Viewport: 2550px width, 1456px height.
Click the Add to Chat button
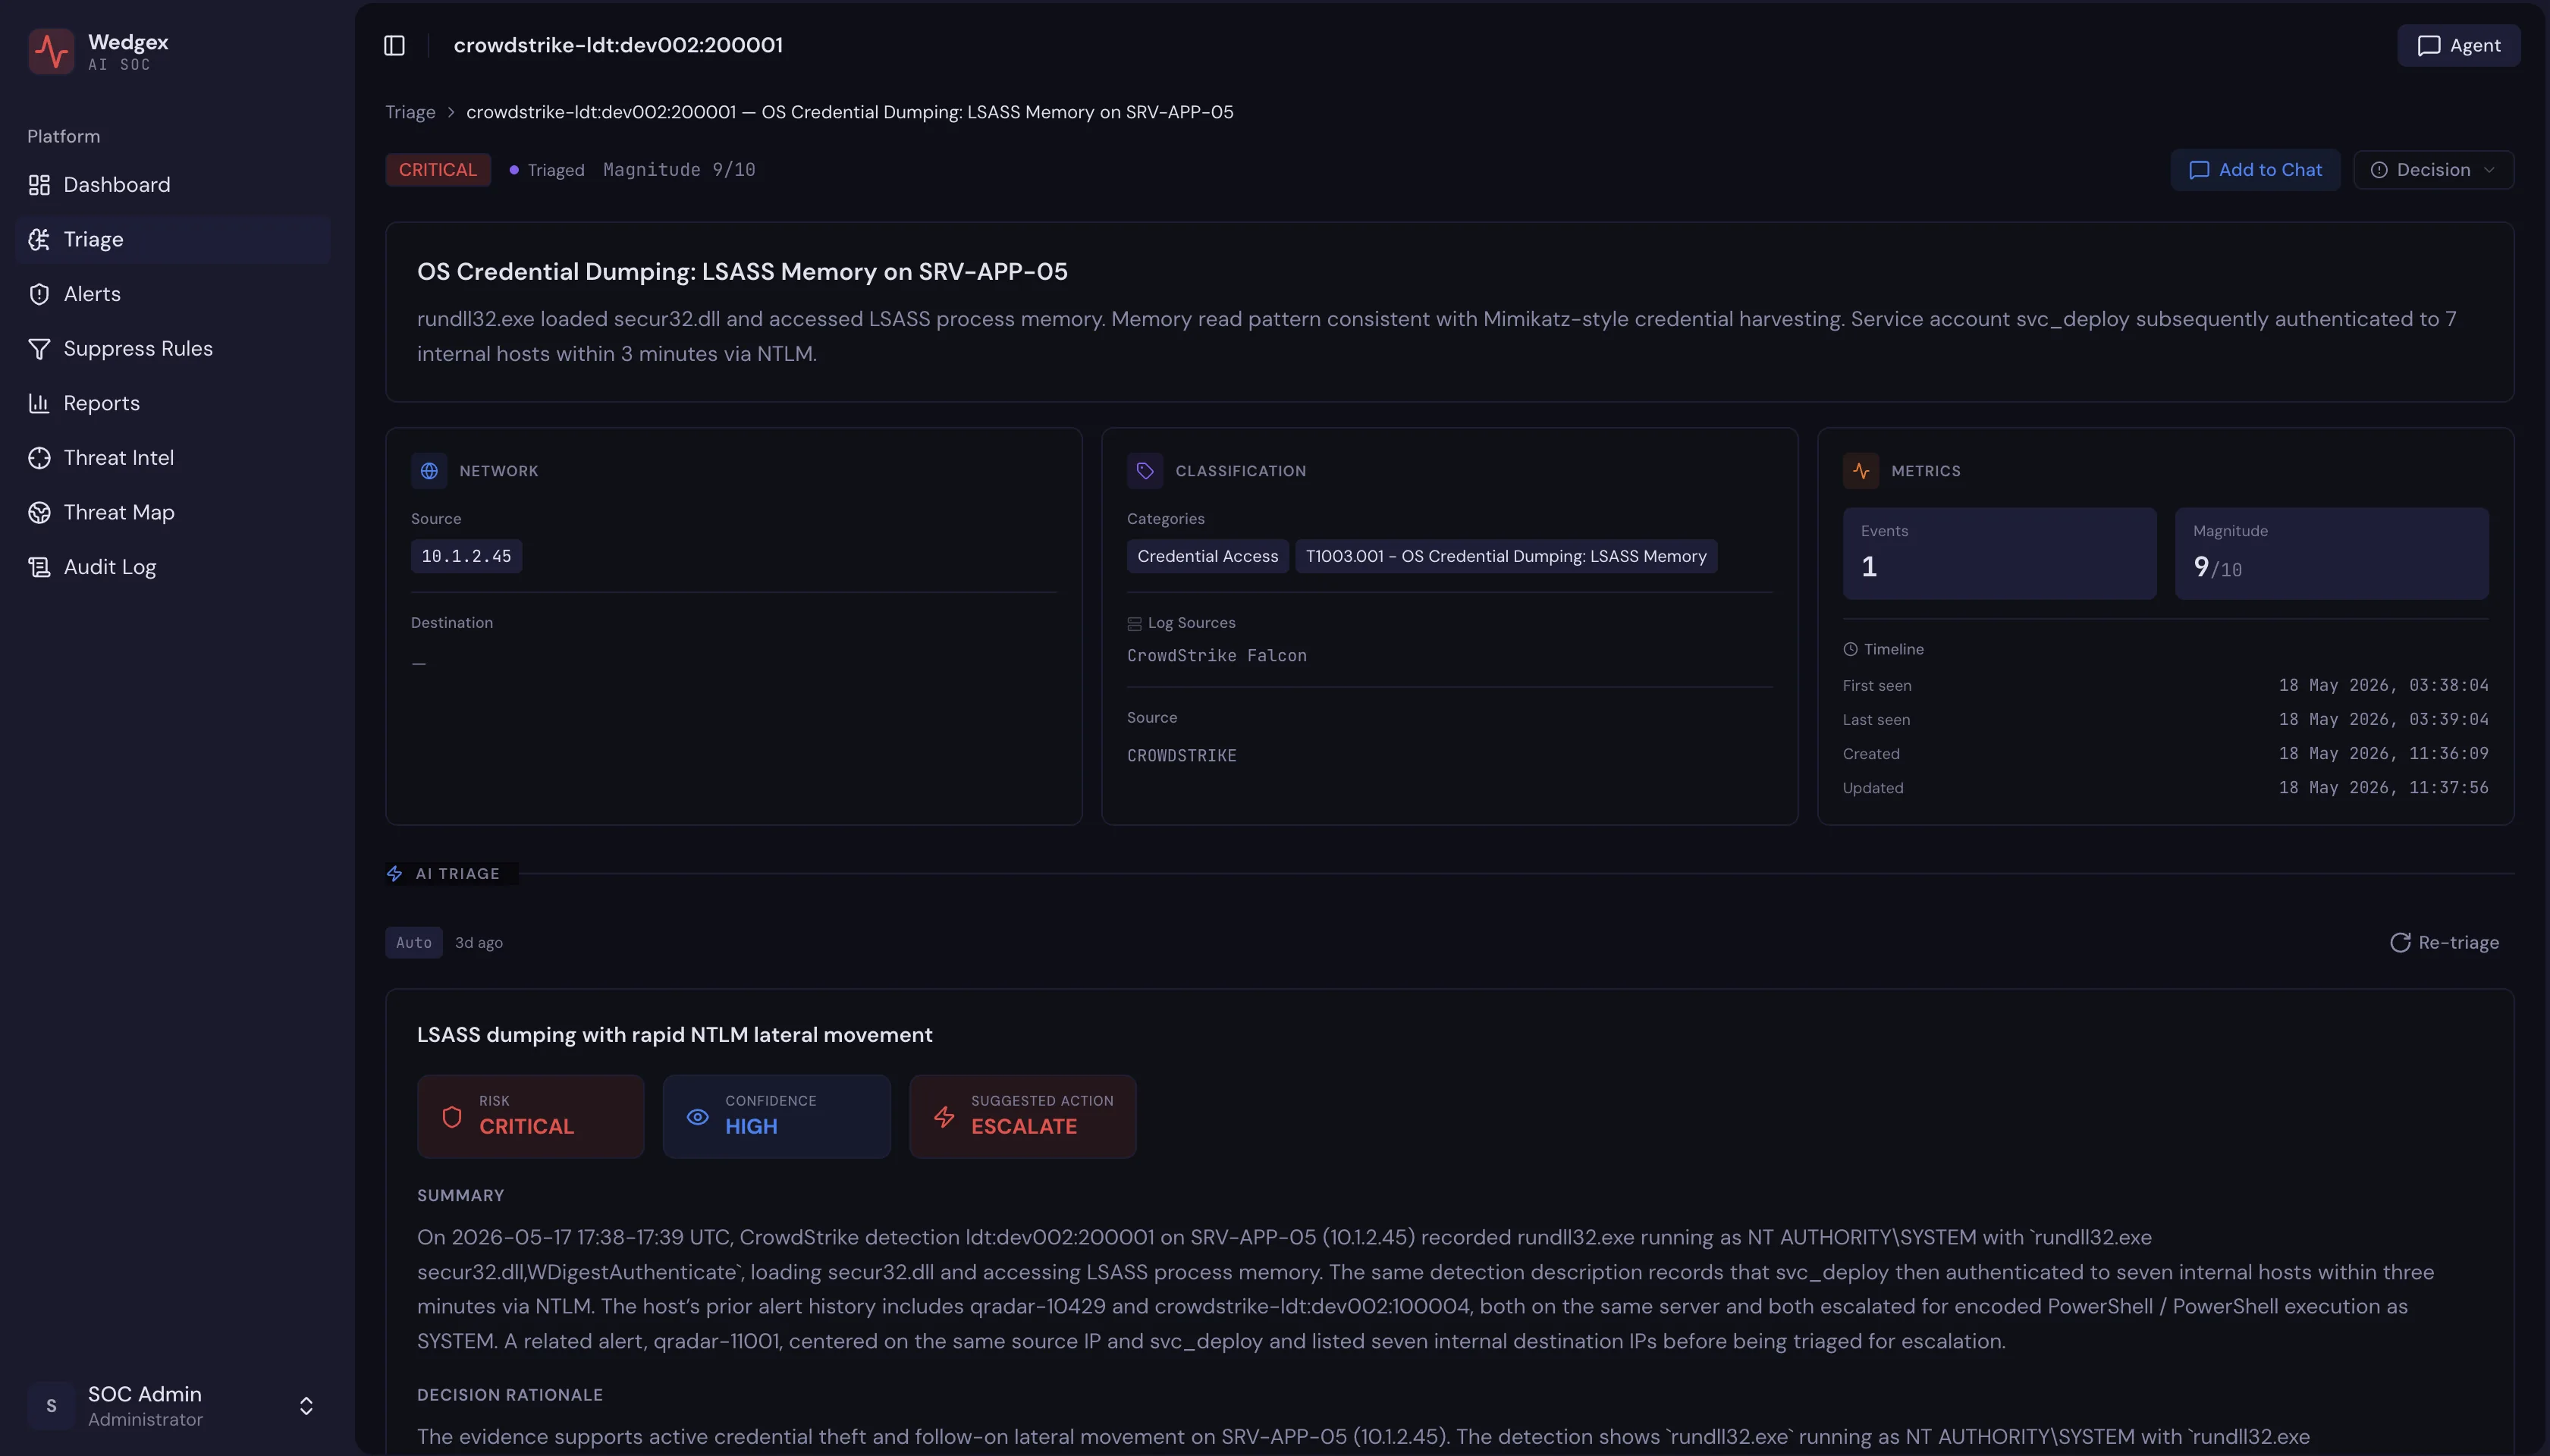(2255, 170)
